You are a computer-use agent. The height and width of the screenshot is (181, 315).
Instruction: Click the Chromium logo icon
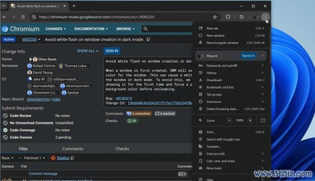pos(5,29)
